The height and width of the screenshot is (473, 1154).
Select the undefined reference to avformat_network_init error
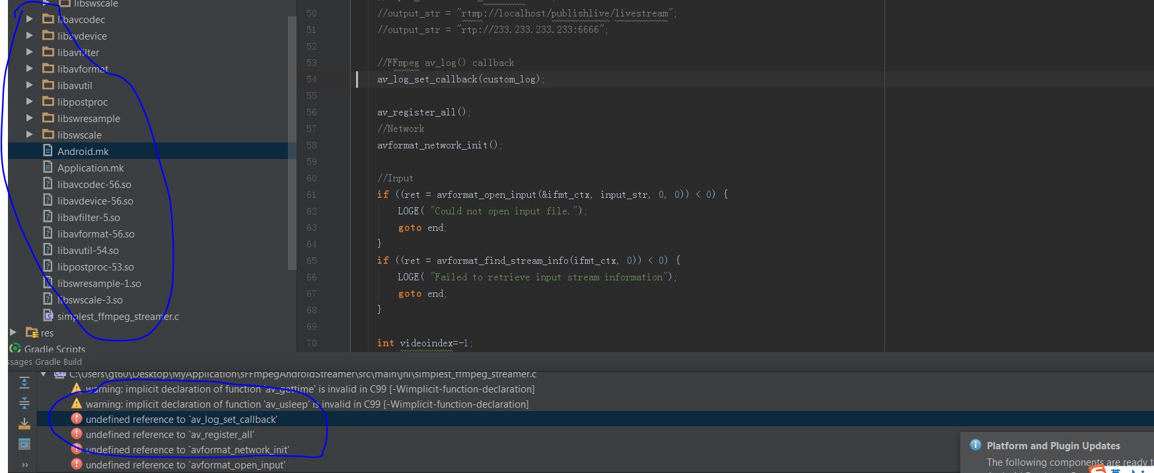tap(188, 449)
